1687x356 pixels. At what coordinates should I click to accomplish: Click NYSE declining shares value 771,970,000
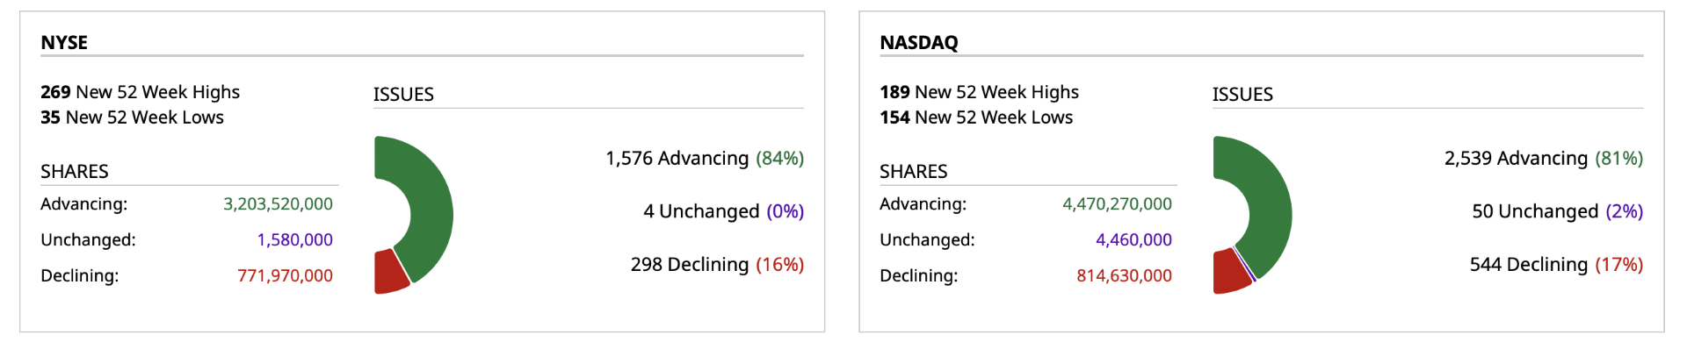pos(285,276)
